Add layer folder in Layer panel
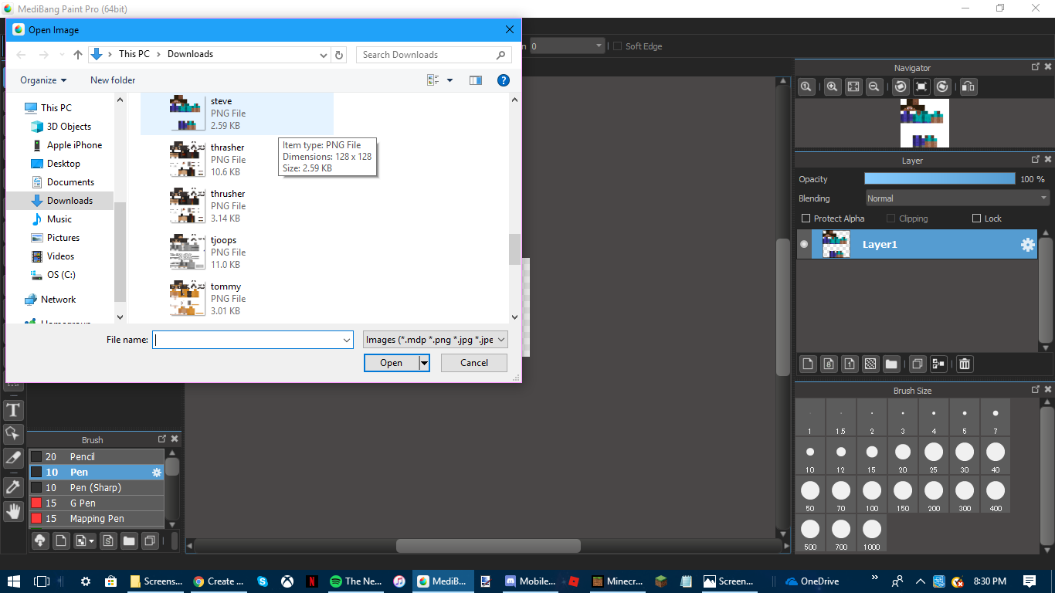 click(891, 364)
